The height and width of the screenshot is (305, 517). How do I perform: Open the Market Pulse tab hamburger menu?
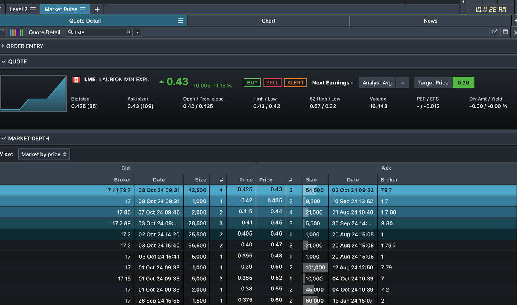click(83, 9)
